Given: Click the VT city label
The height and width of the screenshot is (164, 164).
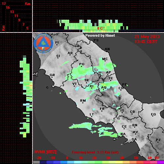Looking at the screenshot, I should pyautogui.click(x=74, y=84).
